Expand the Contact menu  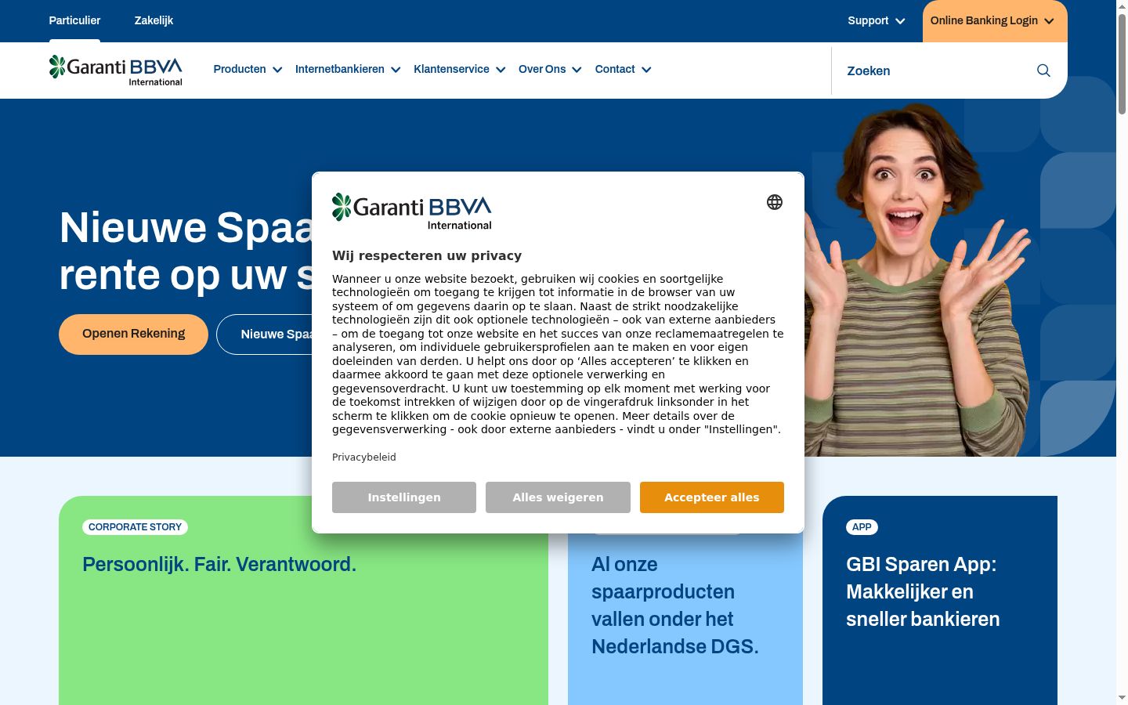click(x=623, y=69)
